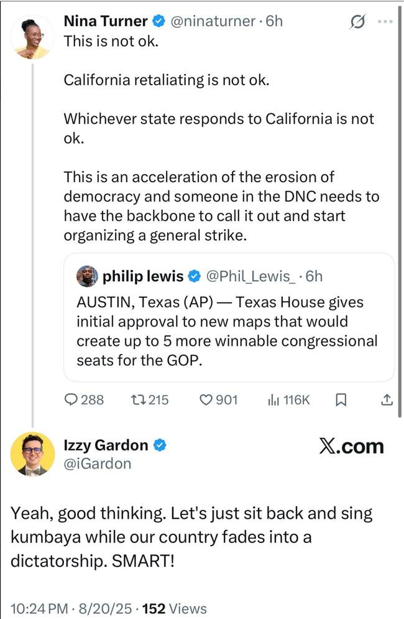Open Nina Turner's profile picture
This screenshot has width=404, height=619.
(x=32, y=38)
